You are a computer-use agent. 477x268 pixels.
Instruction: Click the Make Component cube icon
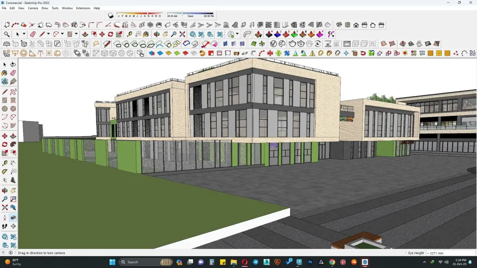(x=5, y=81)
